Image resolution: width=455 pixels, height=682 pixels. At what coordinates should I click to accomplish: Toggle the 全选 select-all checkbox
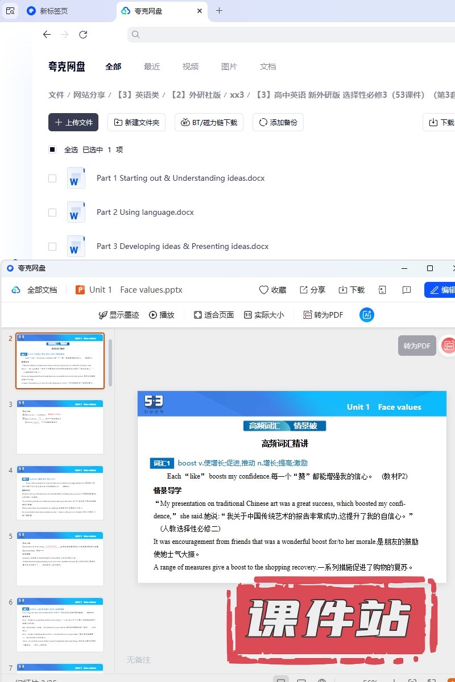click(52, 149)
